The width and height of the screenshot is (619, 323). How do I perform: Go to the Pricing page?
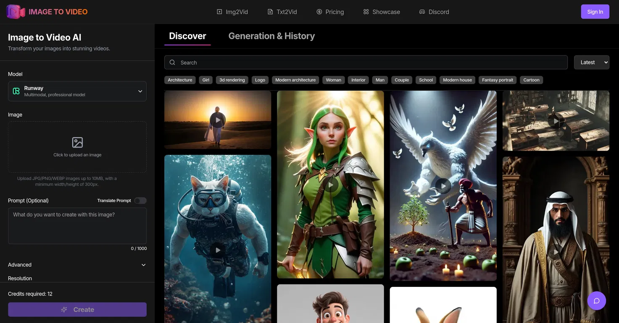(x=330, y=12)
